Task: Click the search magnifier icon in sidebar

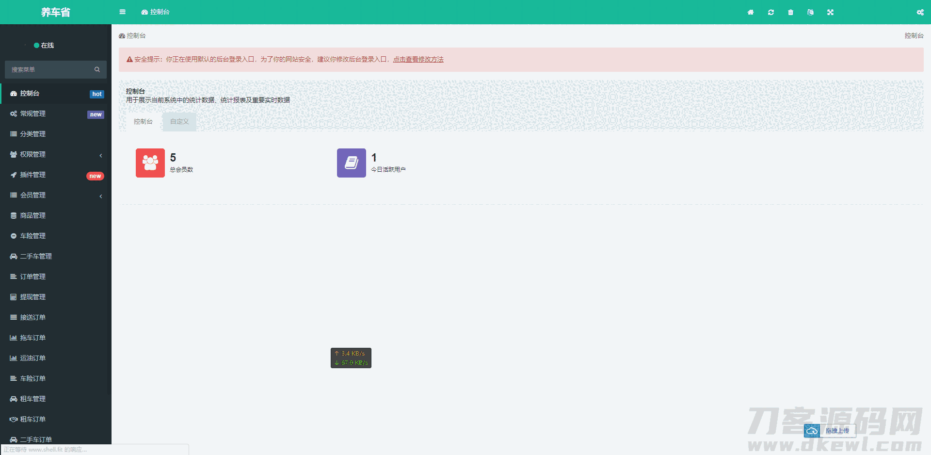Action: 97,69
